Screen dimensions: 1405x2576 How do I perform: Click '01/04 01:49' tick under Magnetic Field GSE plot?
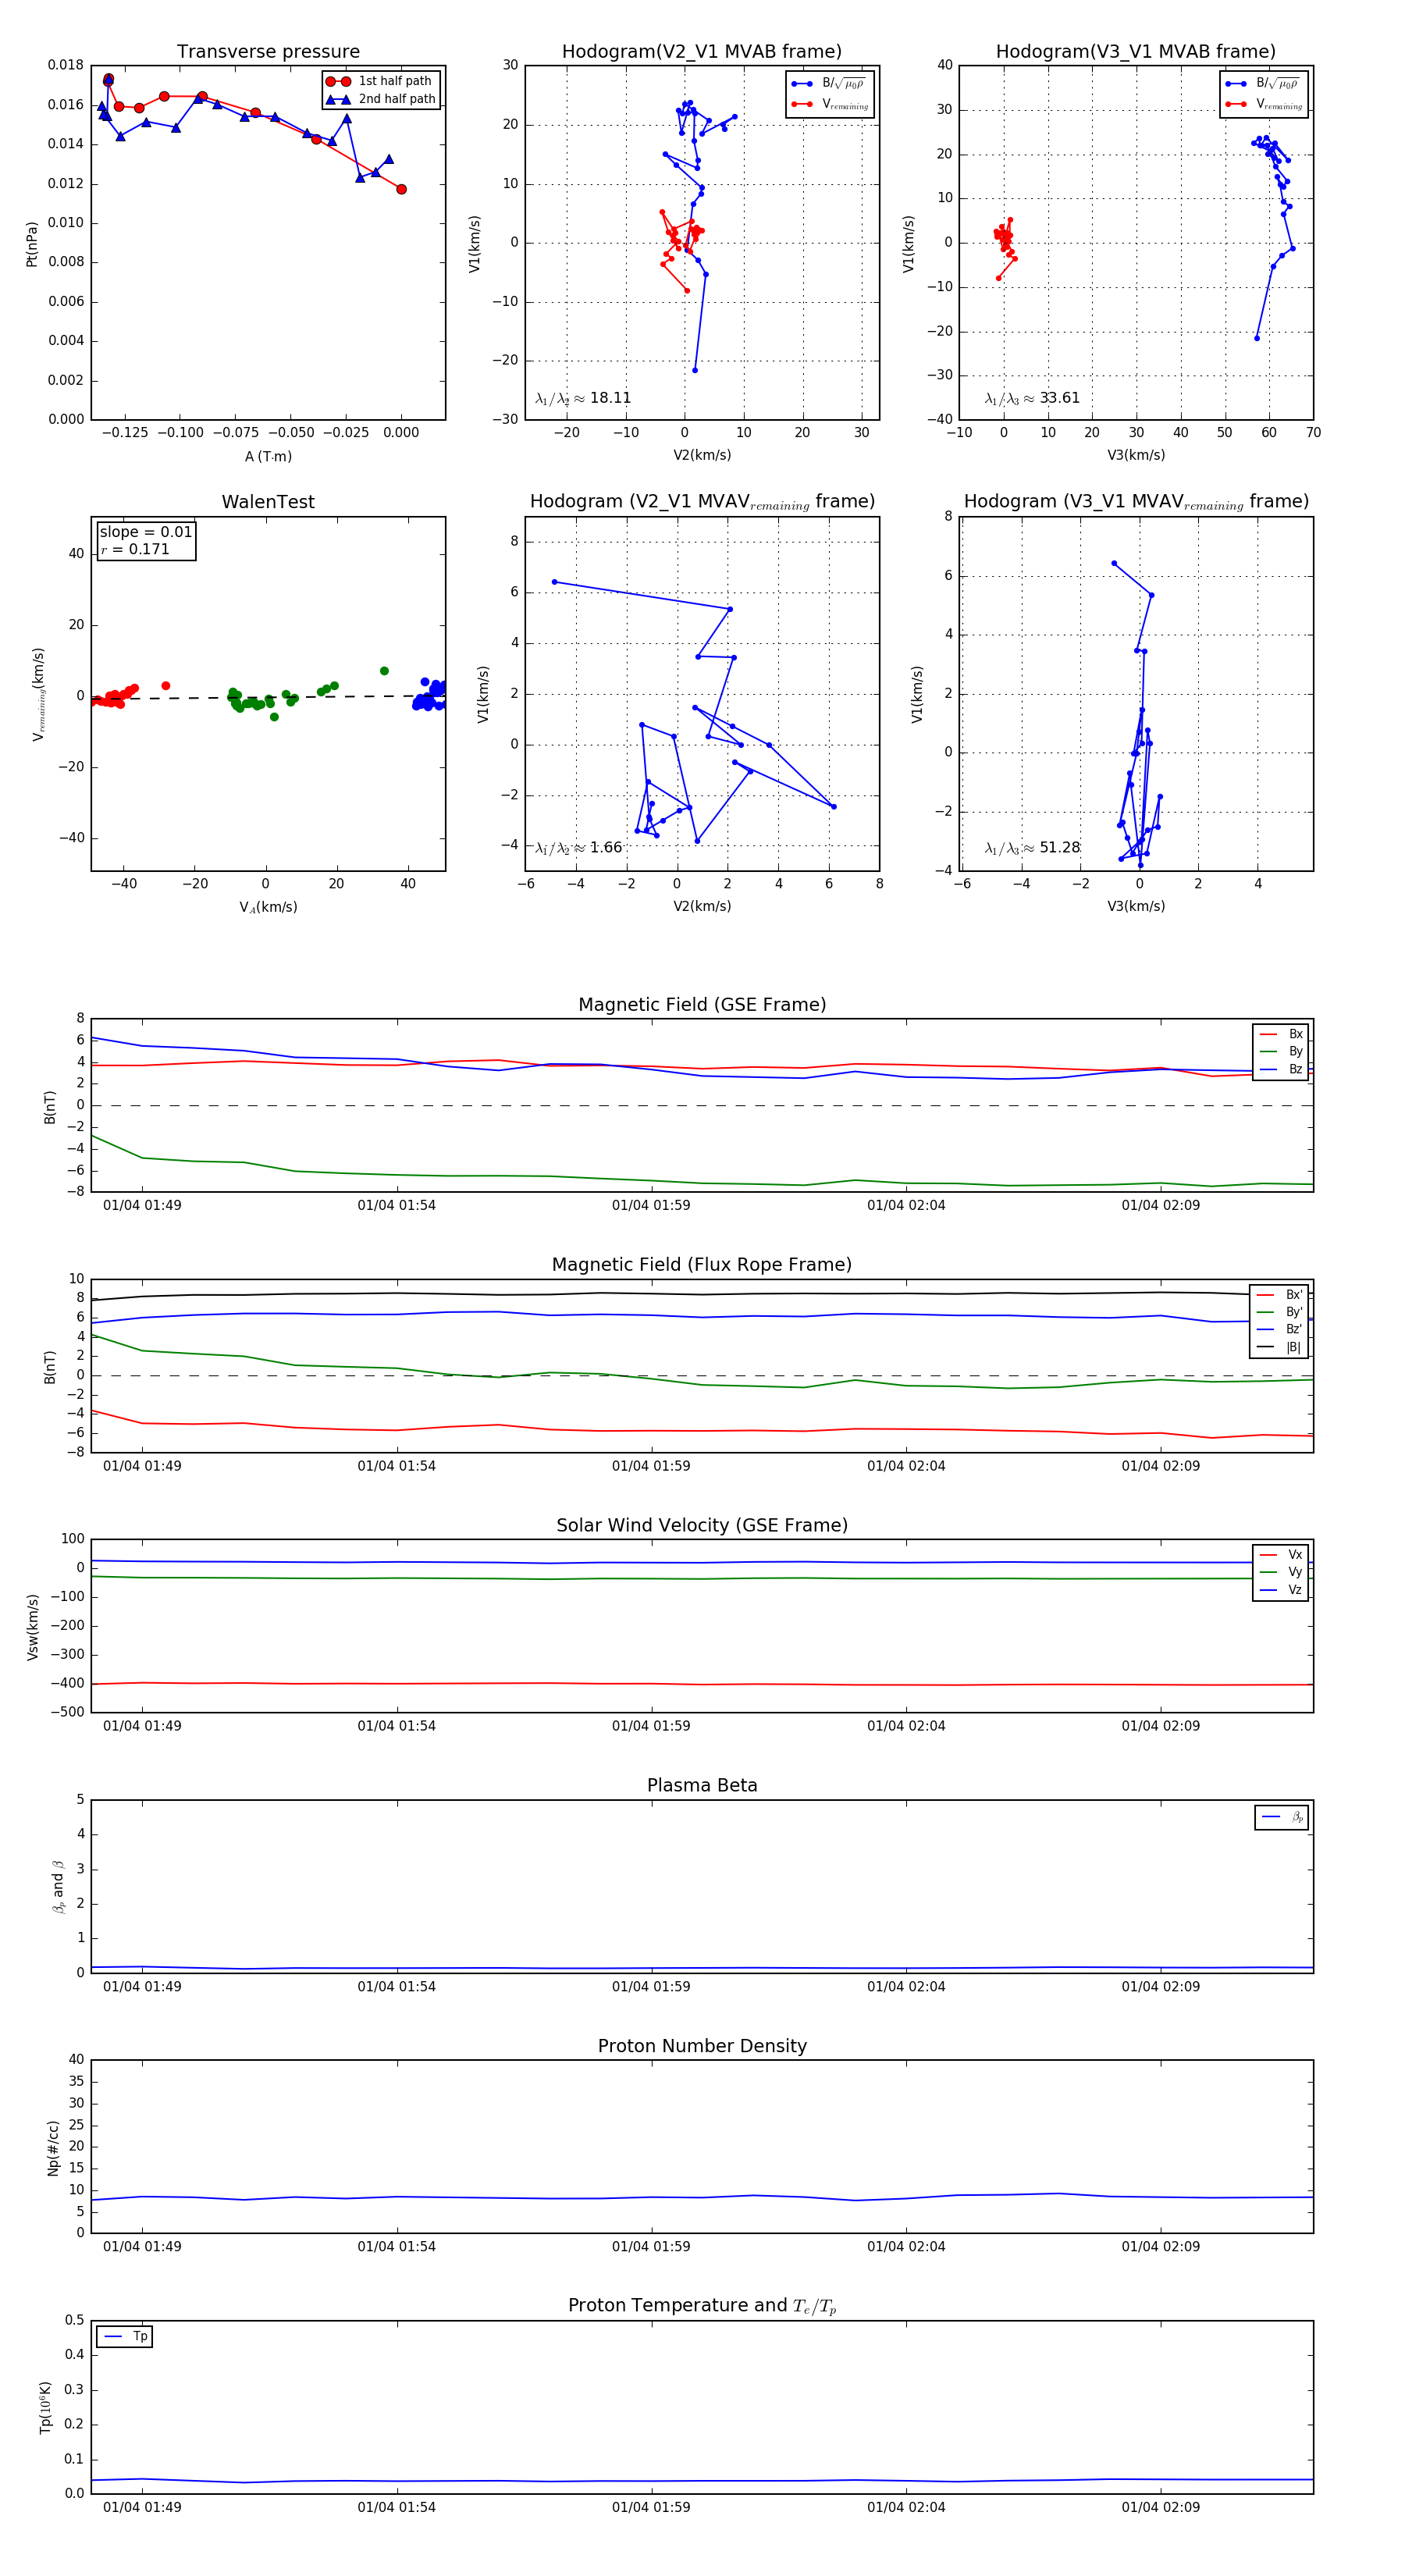coord(142,1206)
